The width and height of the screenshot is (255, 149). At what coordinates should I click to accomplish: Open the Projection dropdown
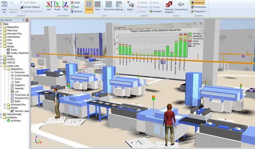[199, 11]
